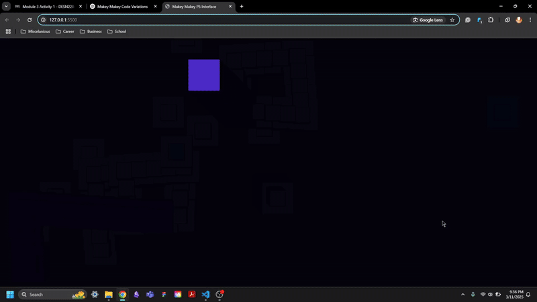Image resolution: width=537 pixels, height=302 pixels.
Task: Open Adobe Acrobat from the taskbar
Action: pos(192,295)
